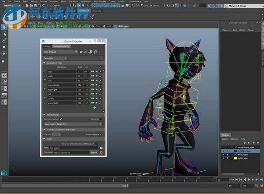
Task: Choose the Rotate tool in the toolbox
Action: click(x=4, y=53)
